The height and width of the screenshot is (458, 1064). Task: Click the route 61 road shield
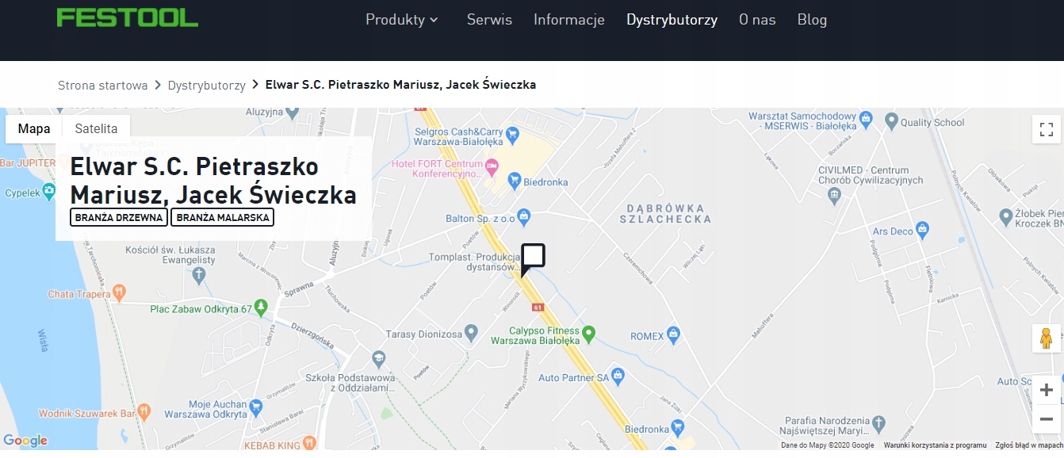538,307
